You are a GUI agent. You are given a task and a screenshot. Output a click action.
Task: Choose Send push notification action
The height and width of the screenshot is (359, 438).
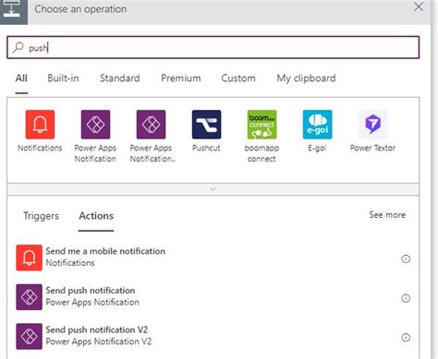point(213,297)
